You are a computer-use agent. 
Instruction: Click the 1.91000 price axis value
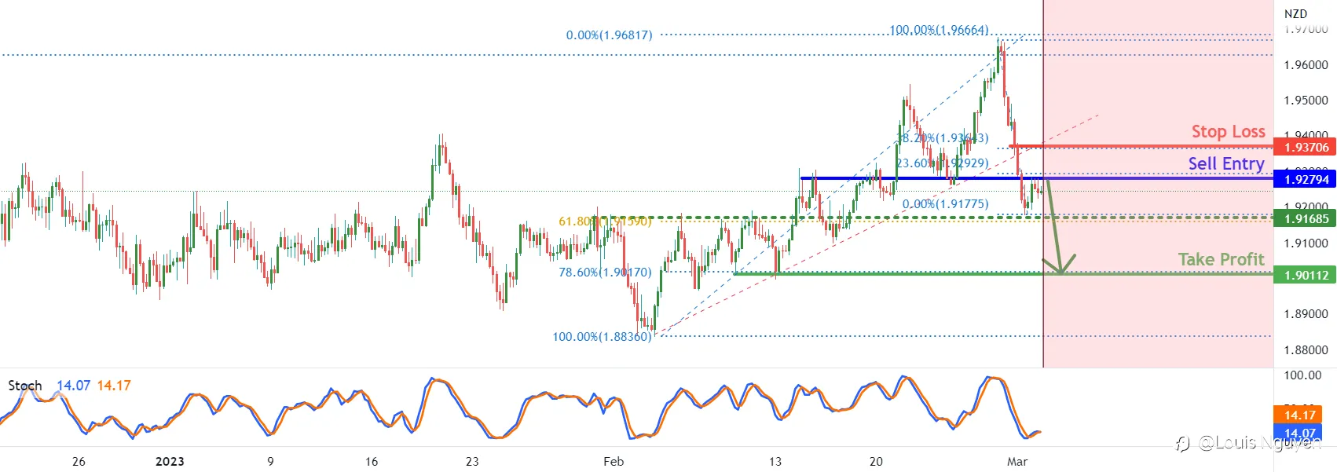click(1306, 243)
